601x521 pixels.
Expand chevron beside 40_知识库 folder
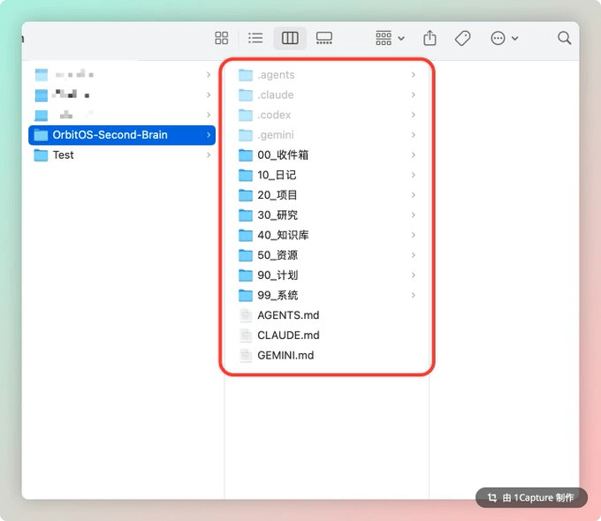click(413, 236)
